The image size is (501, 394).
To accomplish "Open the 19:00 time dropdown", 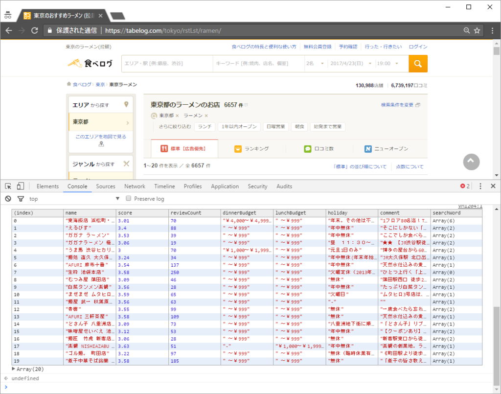I will pos(387,64).
